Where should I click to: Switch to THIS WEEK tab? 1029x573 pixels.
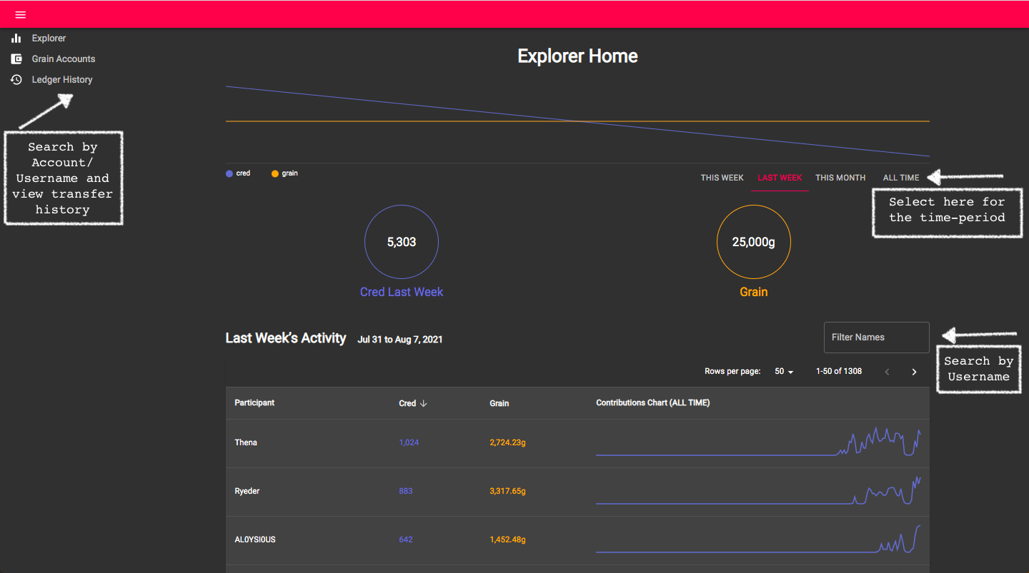[x=722, y=178]
